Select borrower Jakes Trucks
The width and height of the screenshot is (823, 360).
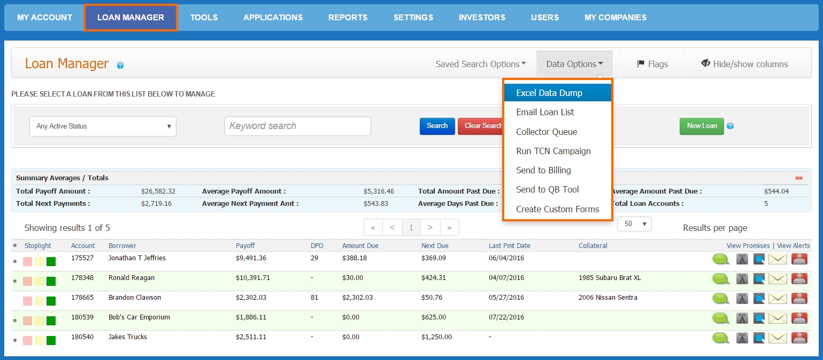tap(127, 337)
